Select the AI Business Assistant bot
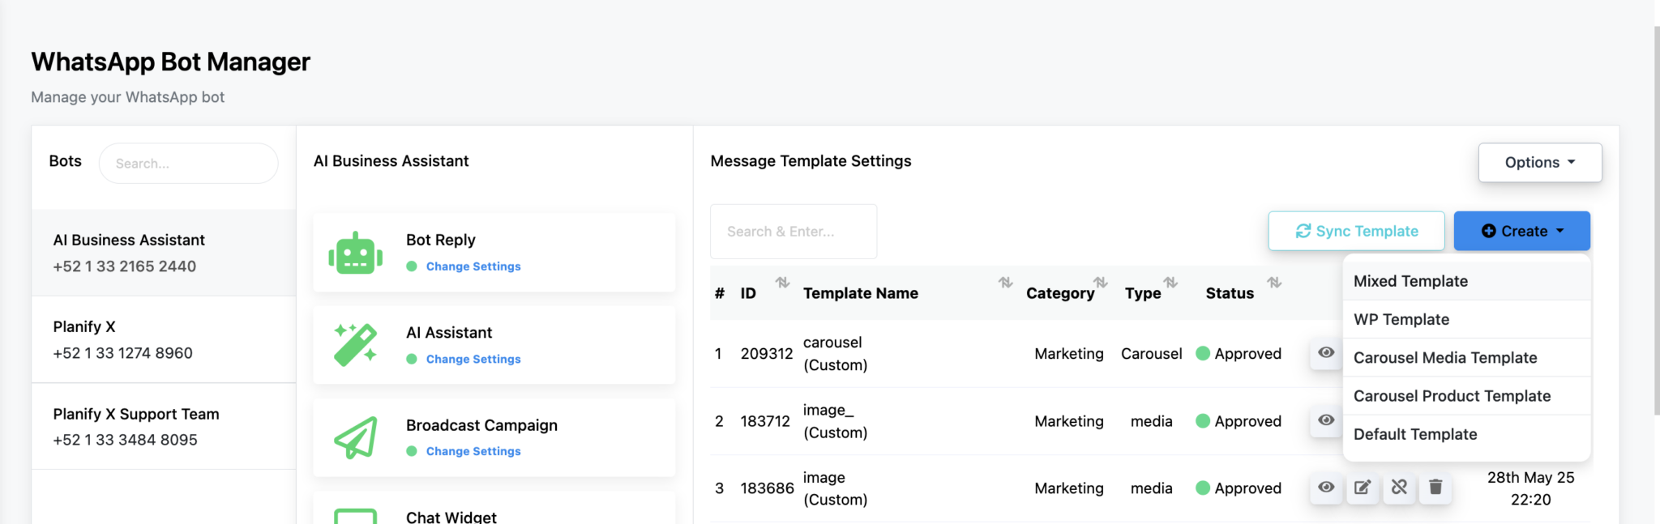 coord(164,253)
